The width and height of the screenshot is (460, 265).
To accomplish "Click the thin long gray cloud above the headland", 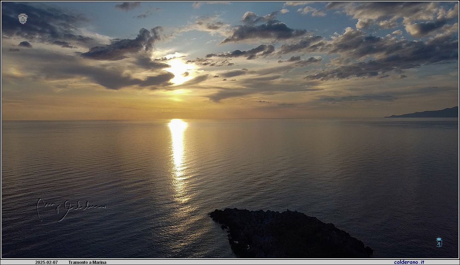I will click(357, 98).
